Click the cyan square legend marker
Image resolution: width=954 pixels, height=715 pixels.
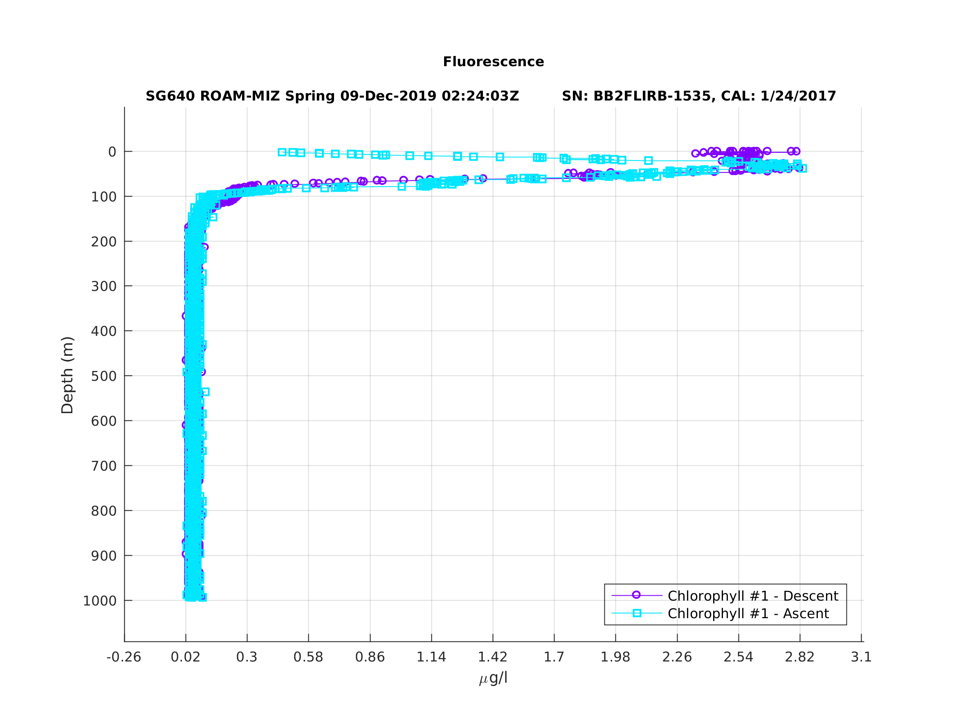637,613
